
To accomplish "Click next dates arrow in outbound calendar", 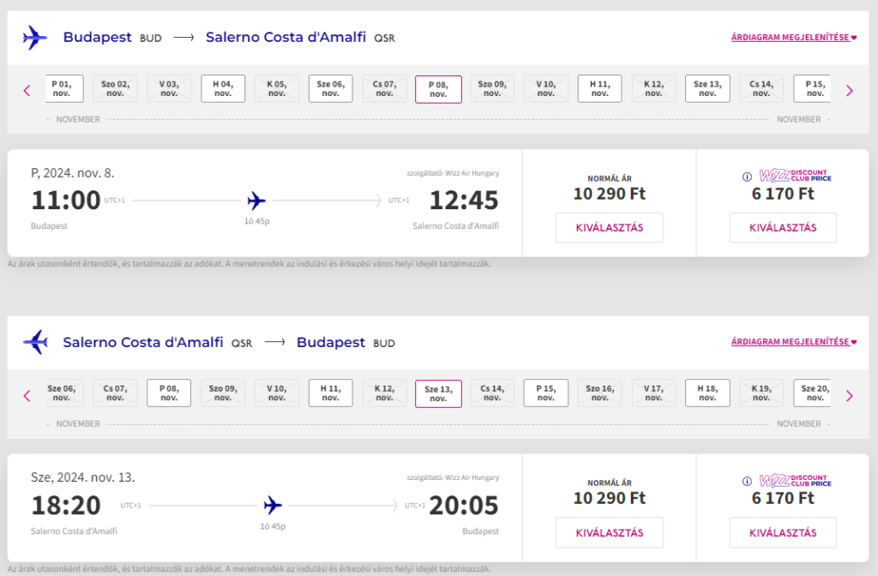I will click(x=850, y=90).
